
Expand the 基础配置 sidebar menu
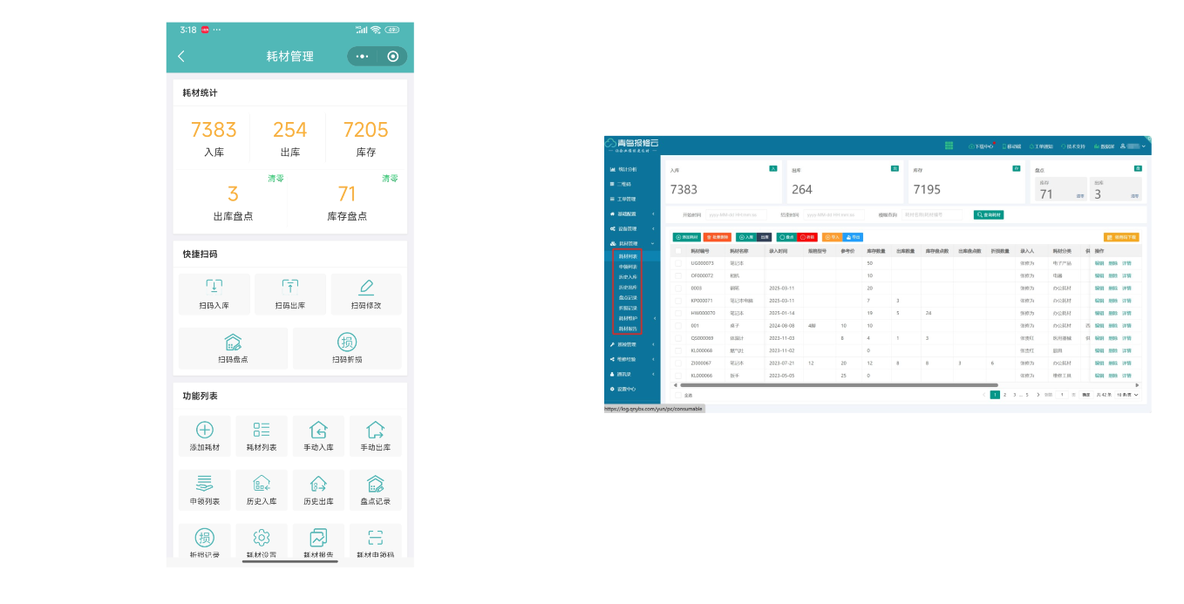coord(628,214)
